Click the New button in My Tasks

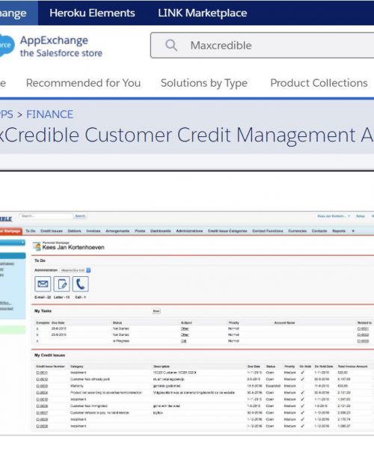tap(156, 311)
